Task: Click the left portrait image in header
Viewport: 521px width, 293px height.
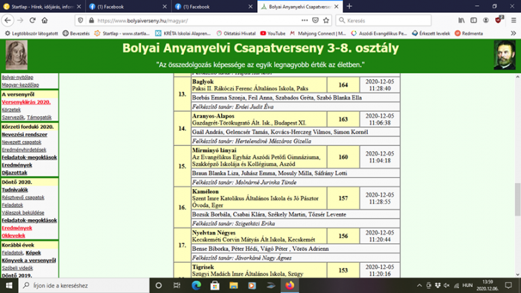Action: click(16, 55)
